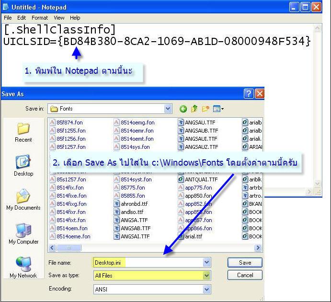Viewport: 331px width, 302px height.
Task: Close the Save As dialog
Action: click(x=260, y=93)
